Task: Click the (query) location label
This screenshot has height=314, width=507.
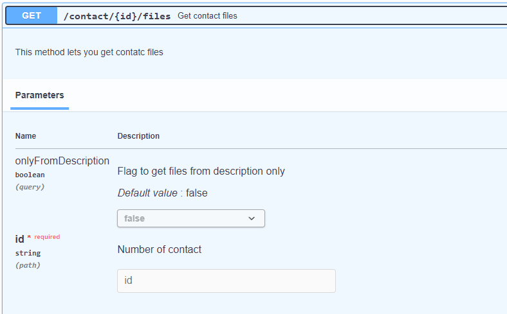Action: (30, 187)
